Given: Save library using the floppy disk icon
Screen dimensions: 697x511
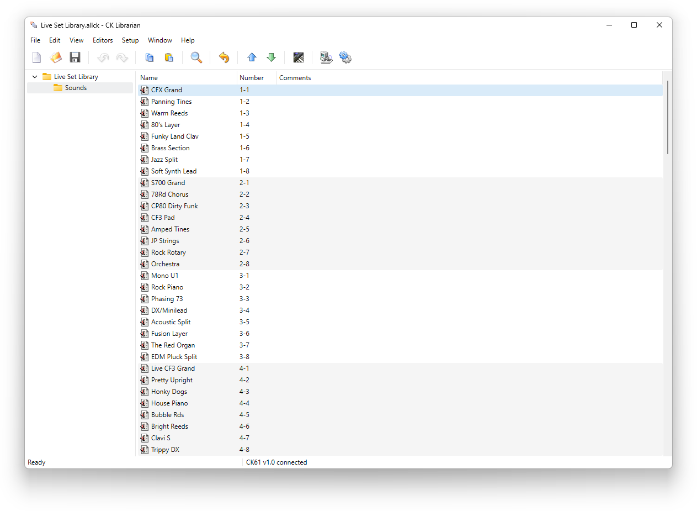Looking at the screenshot, I should [x=75, y=57].
